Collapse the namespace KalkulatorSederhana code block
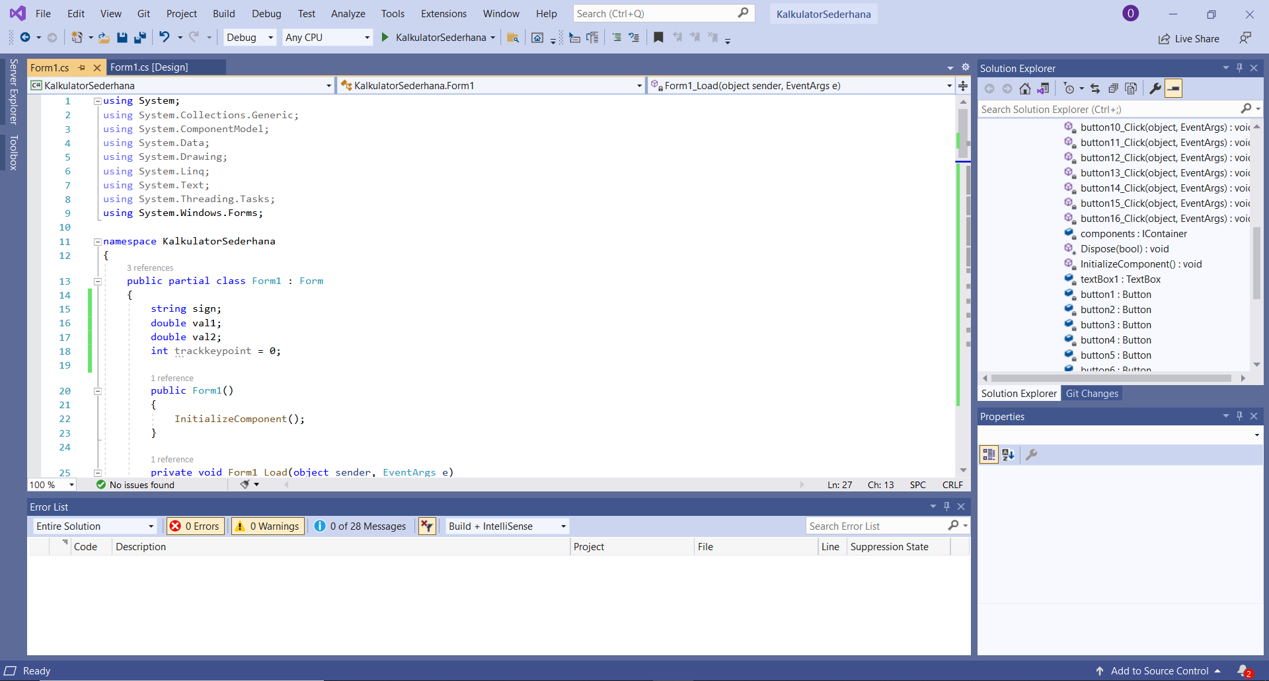 pyautogui.click(x=98, y=242)
